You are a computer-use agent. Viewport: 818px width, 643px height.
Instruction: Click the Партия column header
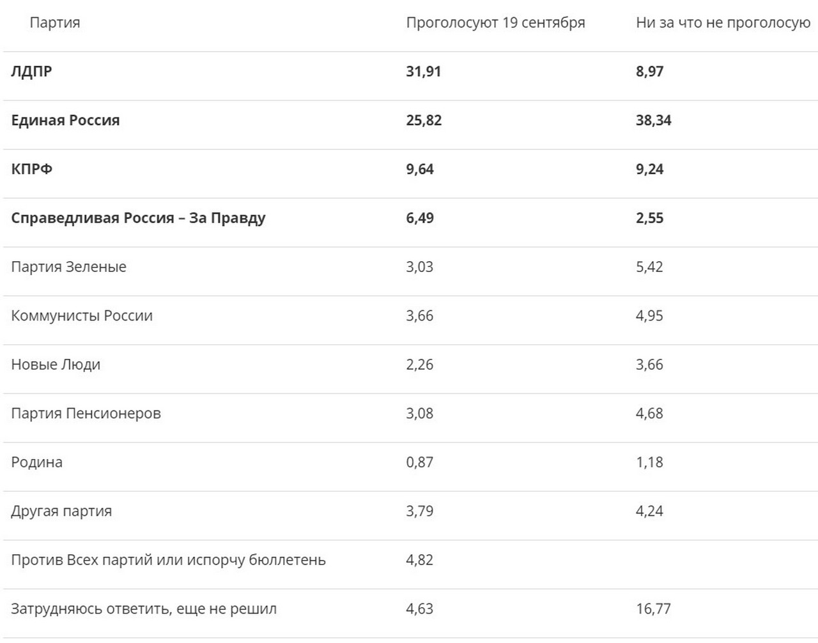click(x=55, y=23)
